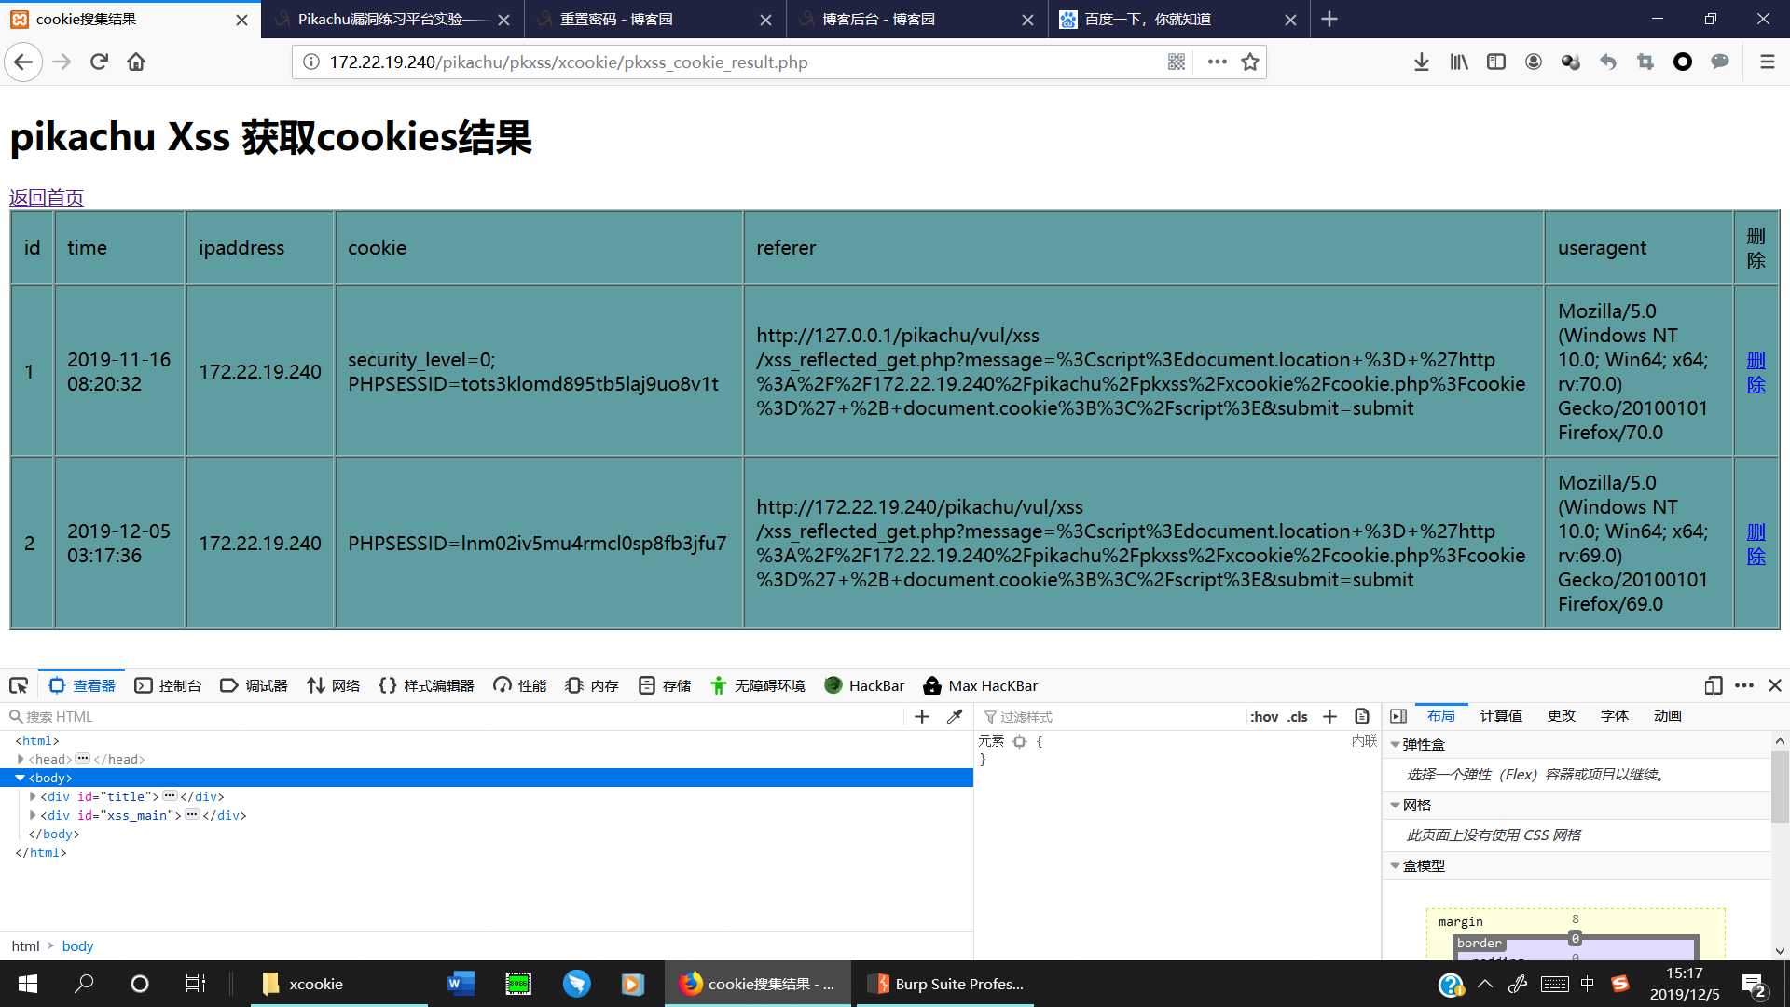Viewport: 1790px width, 1007px height.
Task: Open the Firefox home page
Action: coord(136,62)
